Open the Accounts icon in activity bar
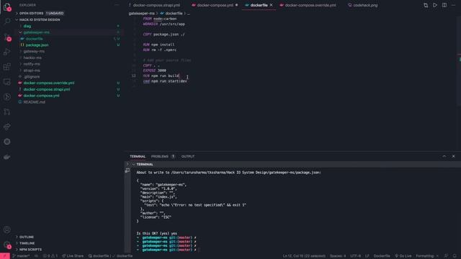The image size is (461, 259). click(7, 230)
